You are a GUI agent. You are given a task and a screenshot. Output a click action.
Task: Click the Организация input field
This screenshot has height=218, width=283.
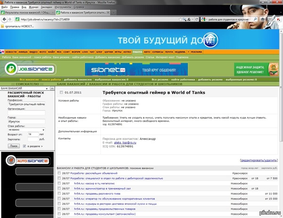[x=26, y=113]
